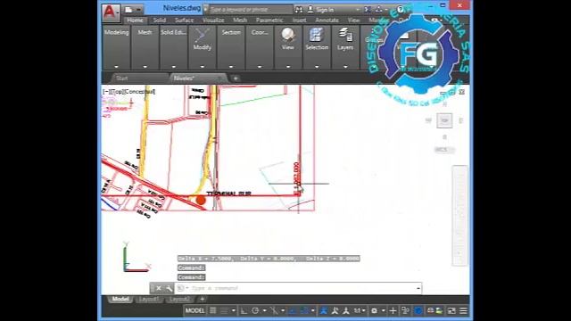Switch to the Model layout tab

[120, 300]
